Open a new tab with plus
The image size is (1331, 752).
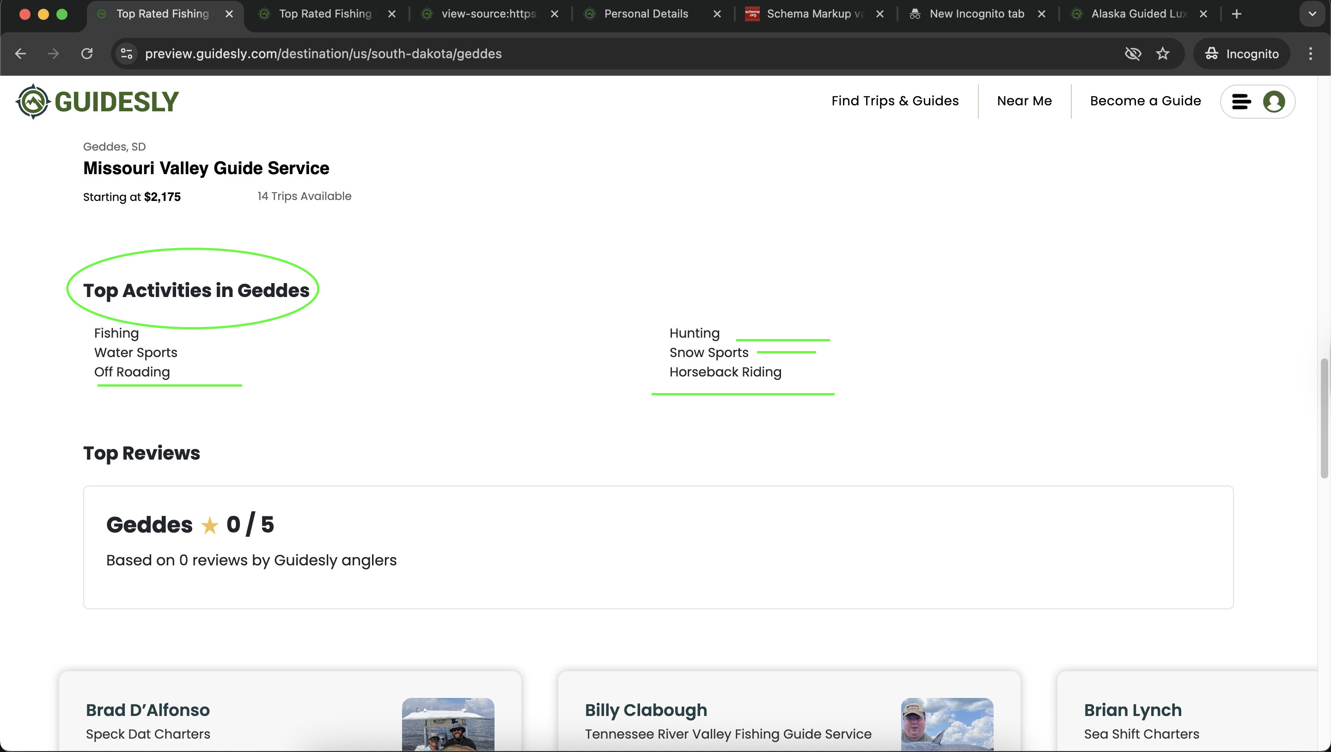tap(1236, 14)
